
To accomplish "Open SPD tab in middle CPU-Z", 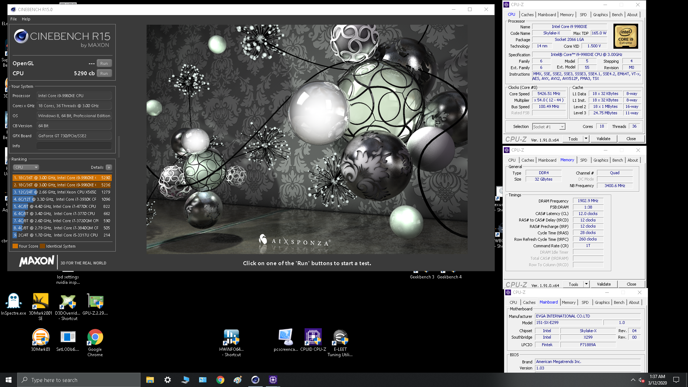I will pyautogui.click(x=584, y=160).
